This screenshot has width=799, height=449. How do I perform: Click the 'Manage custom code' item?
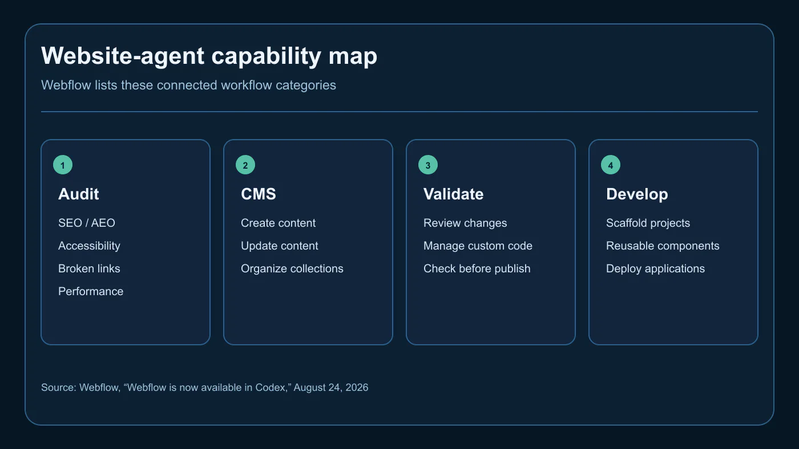[478, 246]
